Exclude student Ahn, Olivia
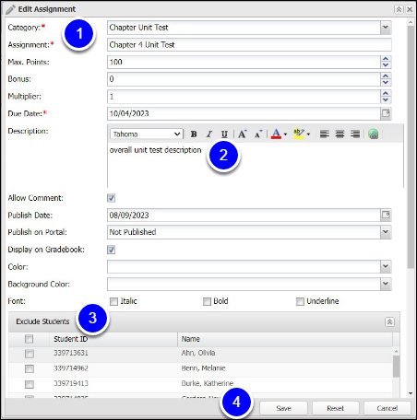417x420 pixels. (x=30, y=354)
